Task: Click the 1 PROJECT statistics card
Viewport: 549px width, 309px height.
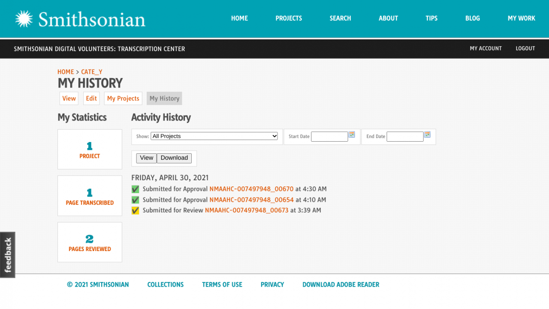Action: (x=90, y=149)
